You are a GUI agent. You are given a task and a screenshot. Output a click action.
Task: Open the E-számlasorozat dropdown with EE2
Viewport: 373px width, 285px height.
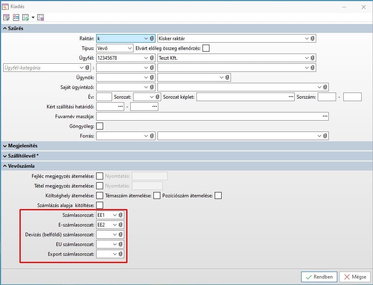coord(114,225)
